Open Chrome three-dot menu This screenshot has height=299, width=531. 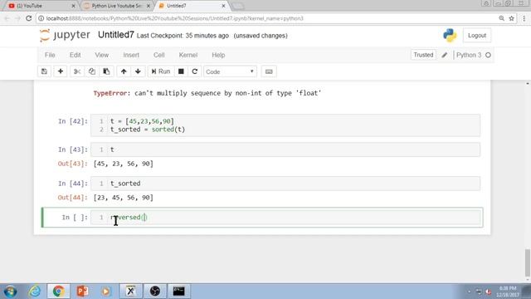click(524, 18)
